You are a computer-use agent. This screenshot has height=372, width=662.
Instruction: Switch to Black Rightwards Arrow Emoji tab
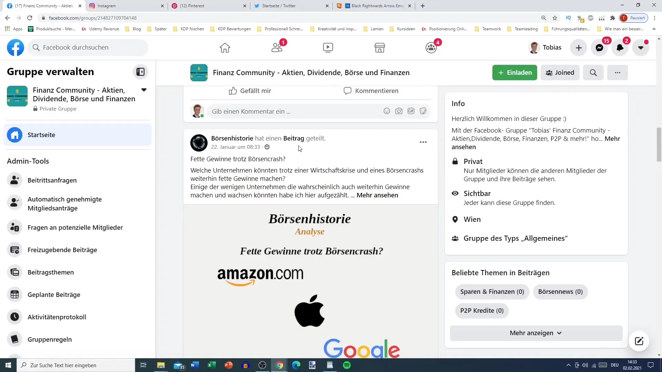pyautogui.click(x=374, y=6)
